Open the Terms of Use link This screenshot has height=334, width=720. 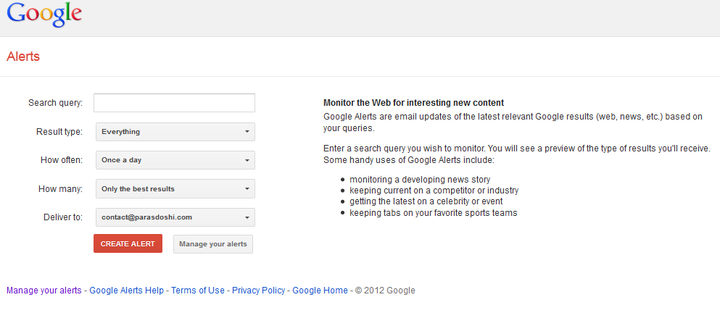coord(198,291)
